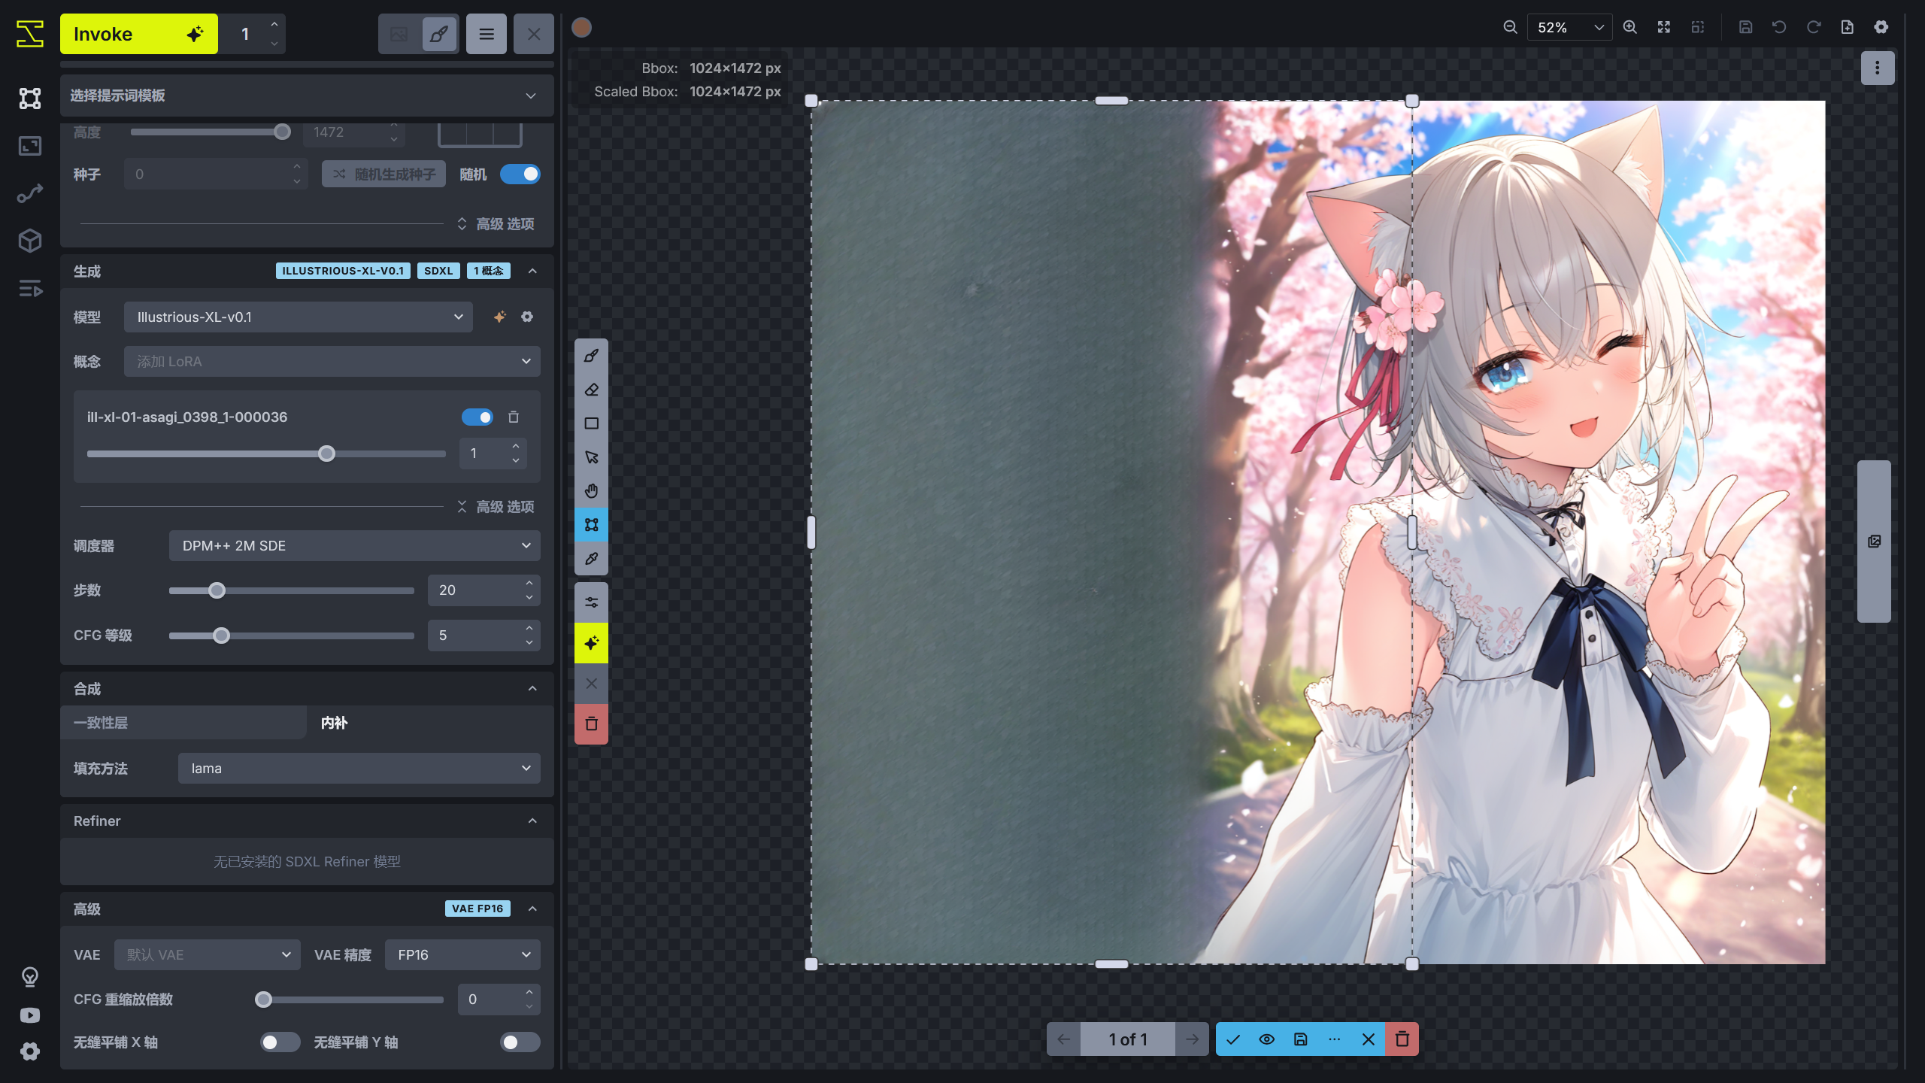
Task: Select the Rectangle shape tool
Action: point(592,423)
